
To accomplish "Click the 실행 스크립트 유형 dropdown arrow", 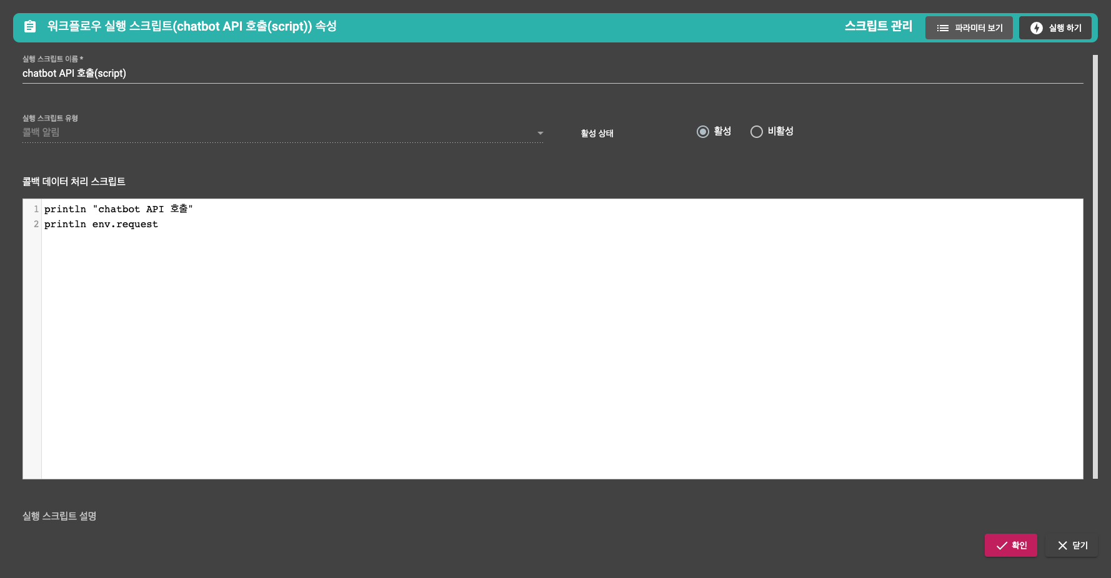I will tap(540, 133).
